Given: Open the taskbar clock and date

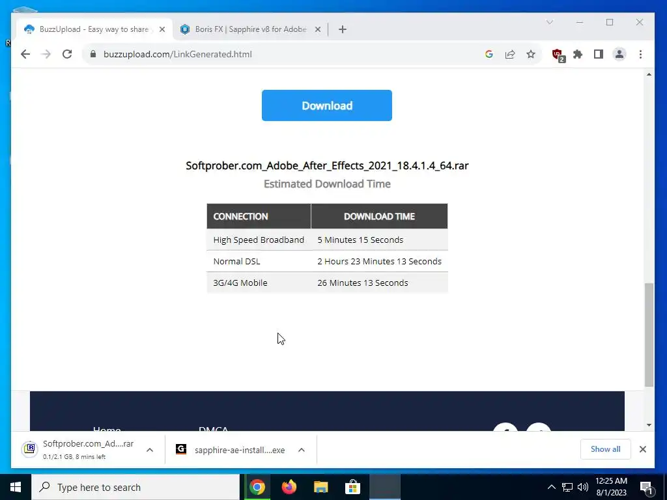Looking at the screenshot, I should click(611, 487).
